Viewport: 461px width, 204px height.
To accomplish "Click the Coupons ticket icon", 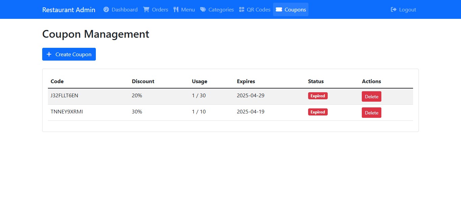I will coord(279,9).
